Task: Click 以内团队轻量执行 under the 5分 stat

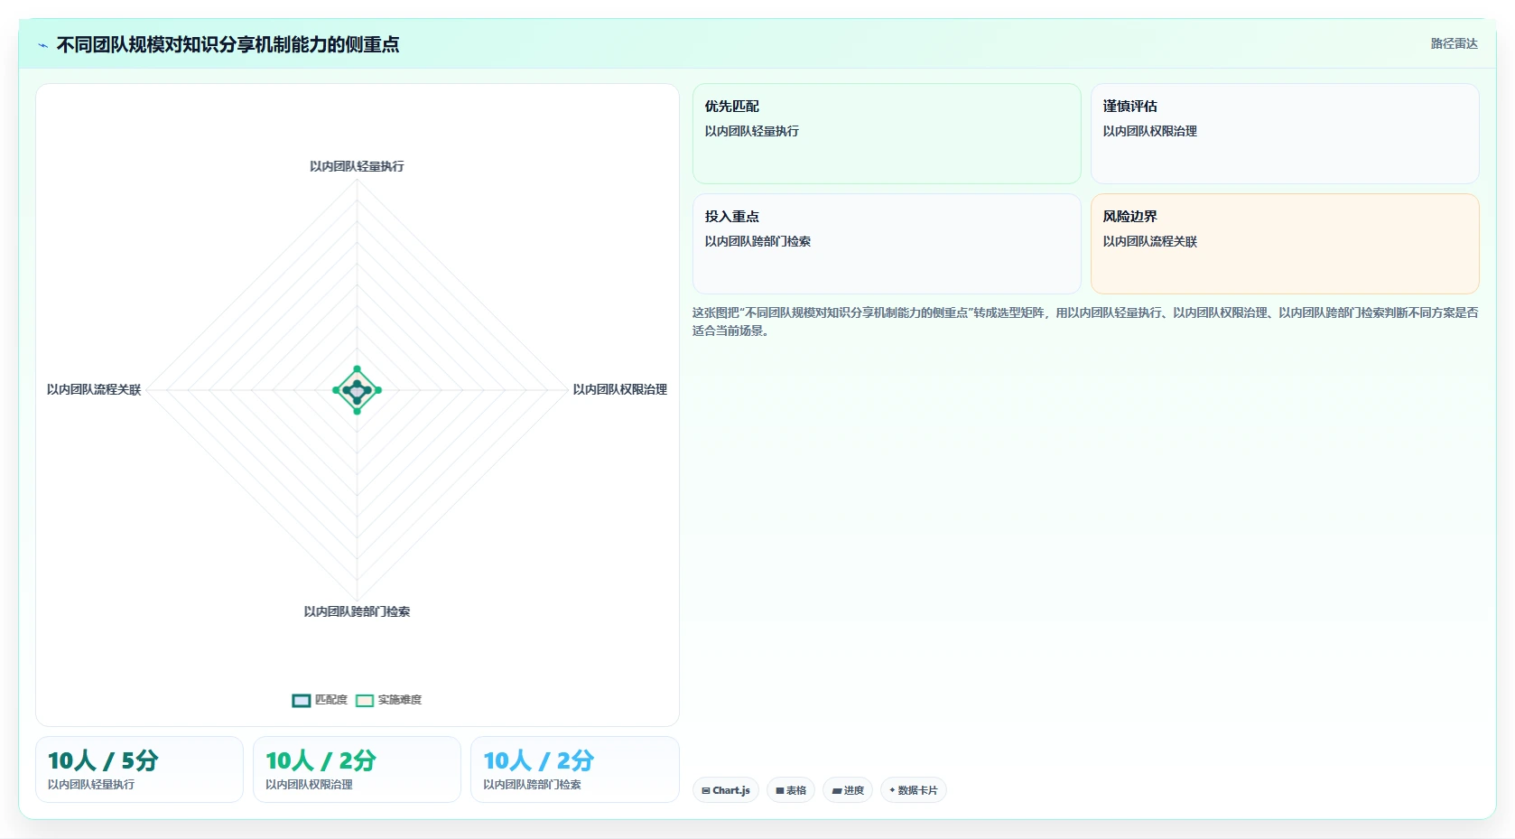Action: point(91,785)
